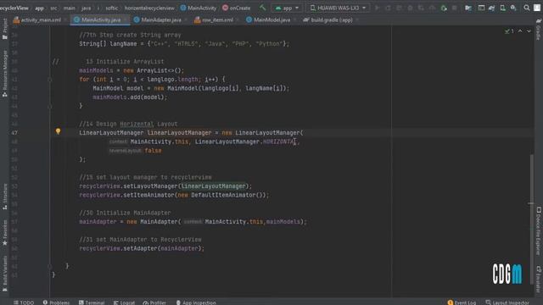Click the Stop icon in toolbar
Screen dimensions: 543x305
(455, 8)
